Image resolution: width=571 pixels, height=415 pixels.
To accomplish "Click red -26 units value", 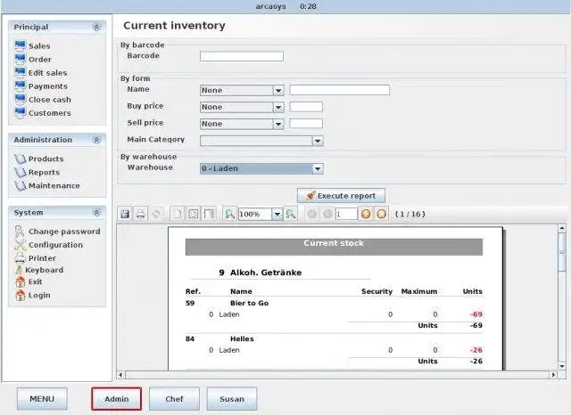I will tap(476, 350).
